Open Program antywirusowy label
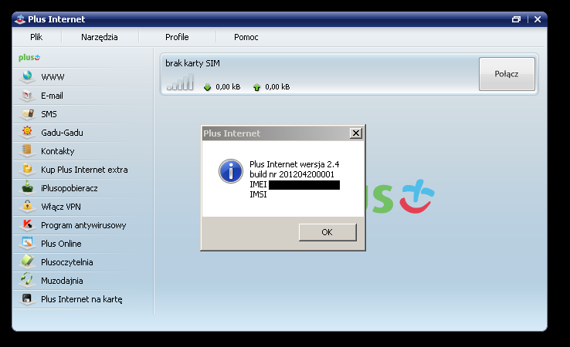 pyautogui.click(x=83, y=225)
